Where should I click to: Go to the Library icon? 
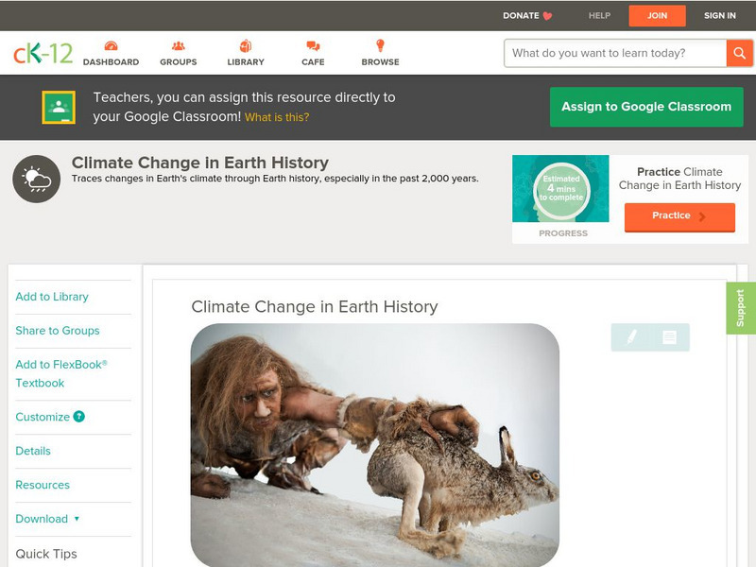(246, 46)
